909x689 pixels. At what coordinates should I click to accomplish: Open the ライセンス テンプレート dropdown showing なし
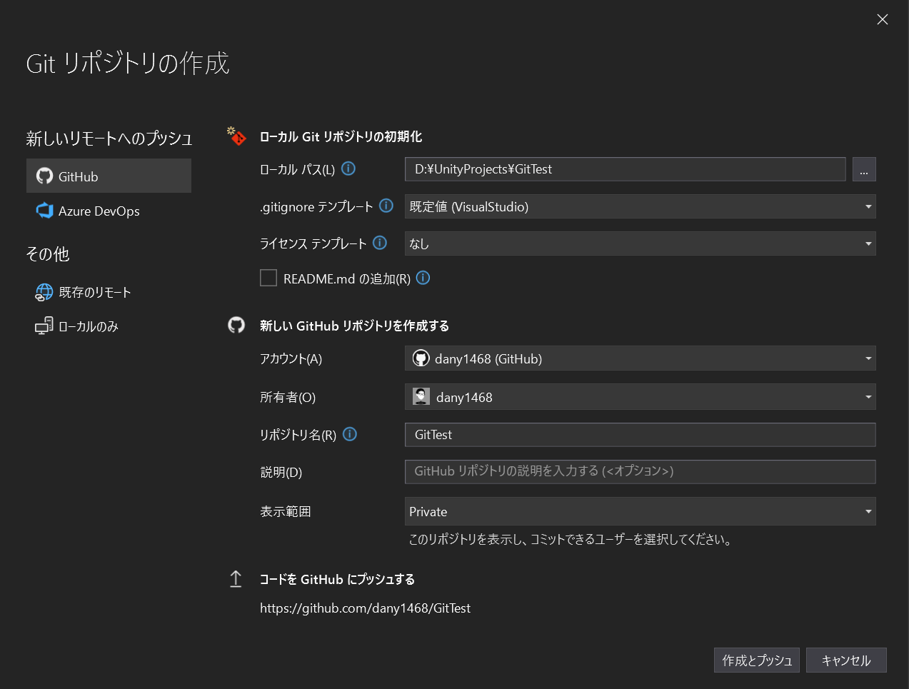click(x=640, y=243)
